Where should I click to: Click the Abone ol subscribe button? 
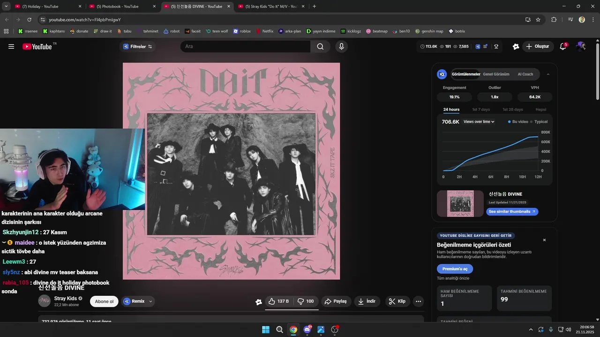104,301
